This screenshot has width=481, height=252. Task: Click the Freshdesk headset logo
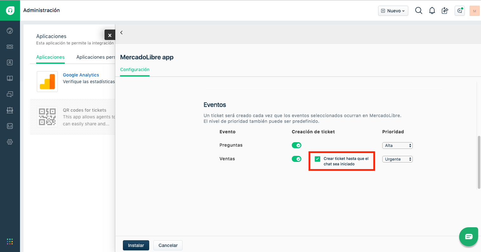click(10, 10)
